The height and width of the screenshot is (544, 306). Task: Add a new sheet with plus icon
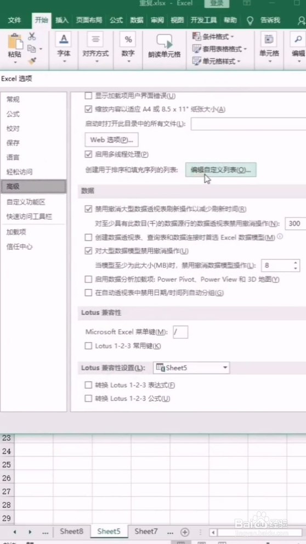[185, 532]
